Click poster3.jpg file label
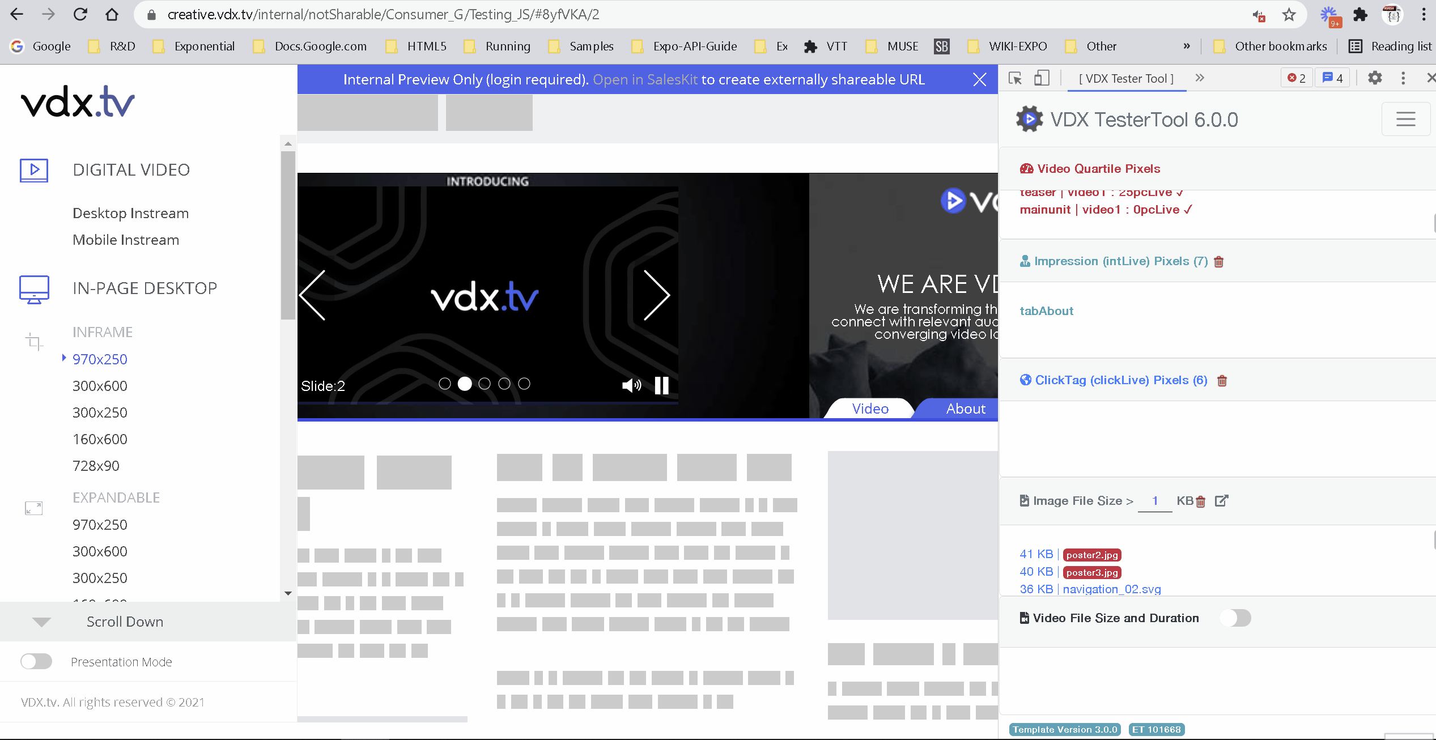1436x740 pixels. pos(1092,572)
